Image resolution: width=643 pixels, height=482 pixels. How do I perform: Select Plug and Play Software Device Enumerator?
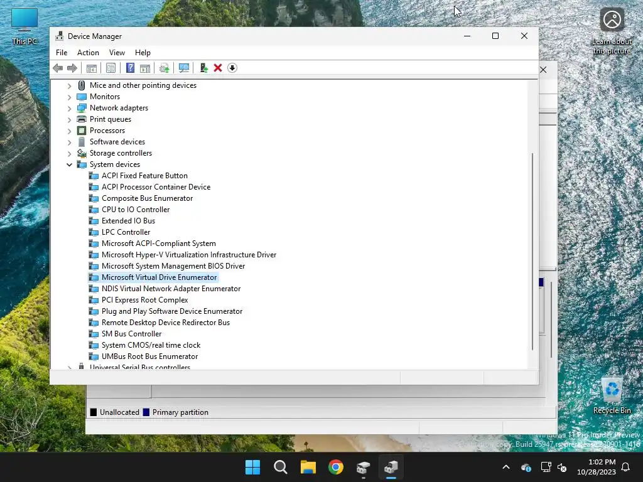[x=172, y=311]
